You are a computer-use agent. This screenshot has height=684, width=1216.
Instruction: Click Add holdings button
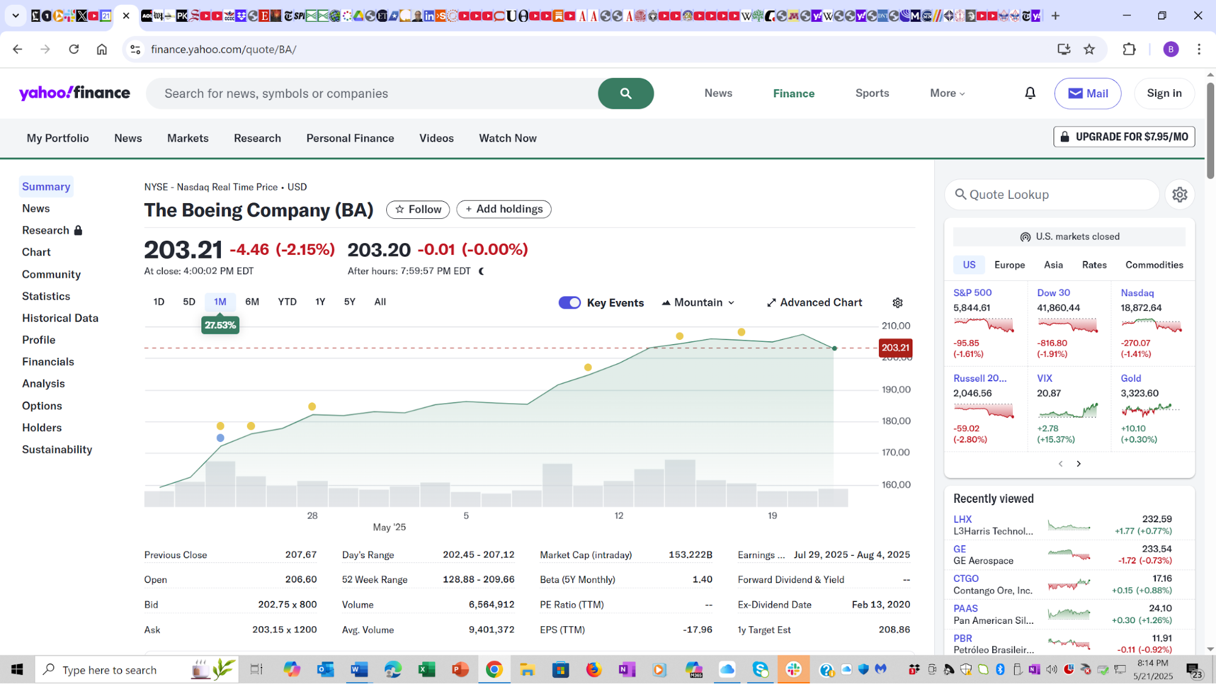click(504, 210)
